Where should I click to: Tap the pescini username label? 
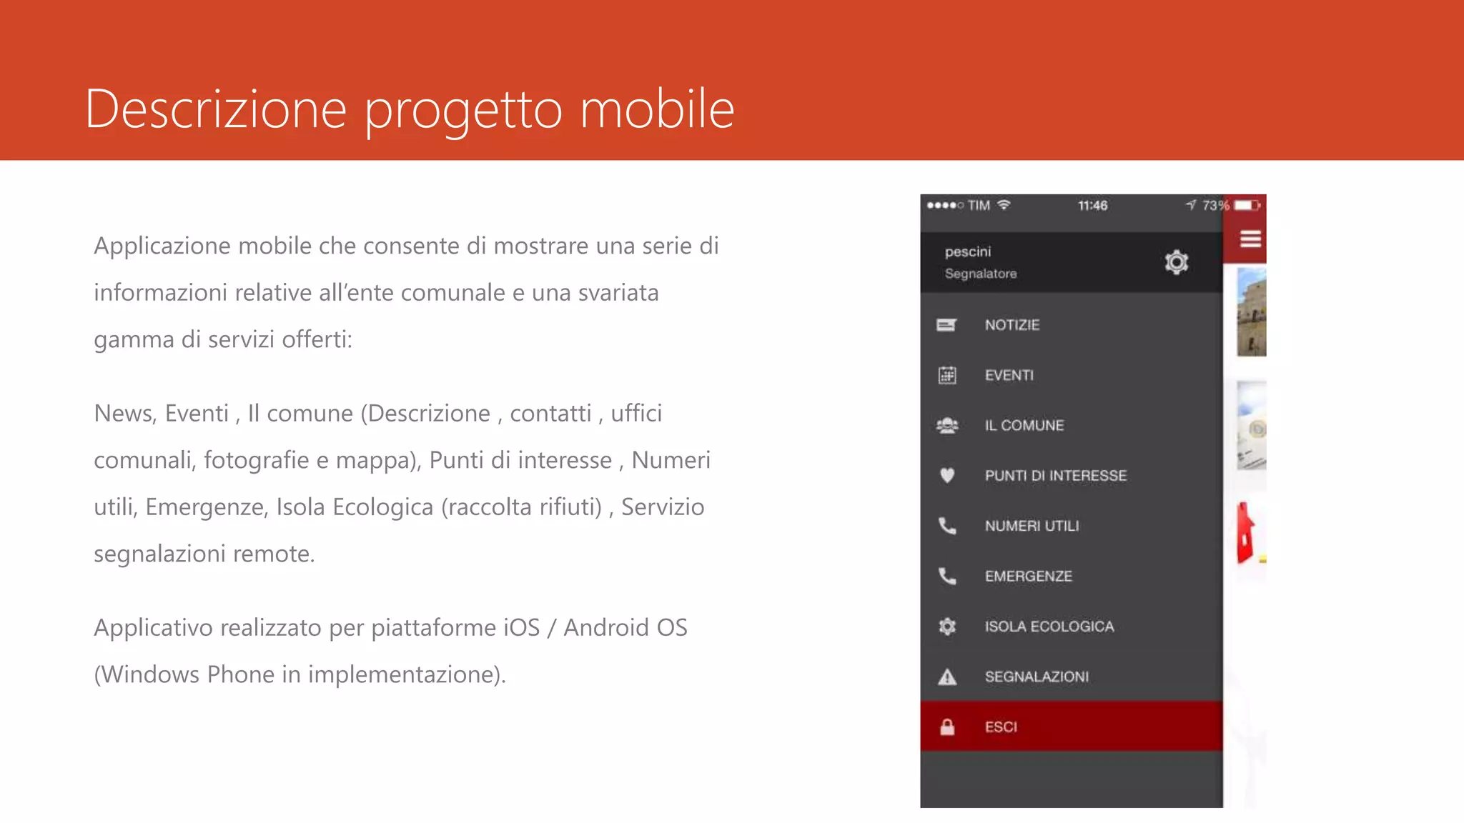pos(968,251)
